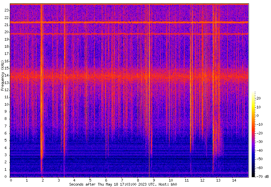
Task: Click the 10 tick on the time axis
Action: [170, 180]
